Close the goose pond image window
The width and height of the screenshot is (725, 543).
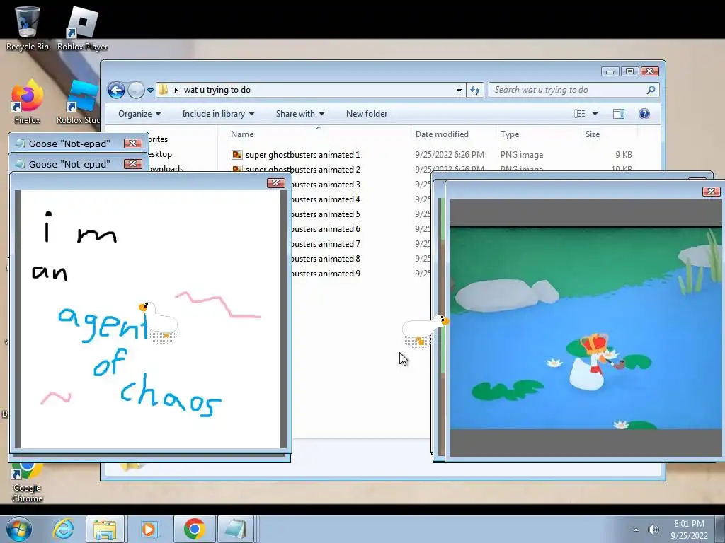point(711,191)
